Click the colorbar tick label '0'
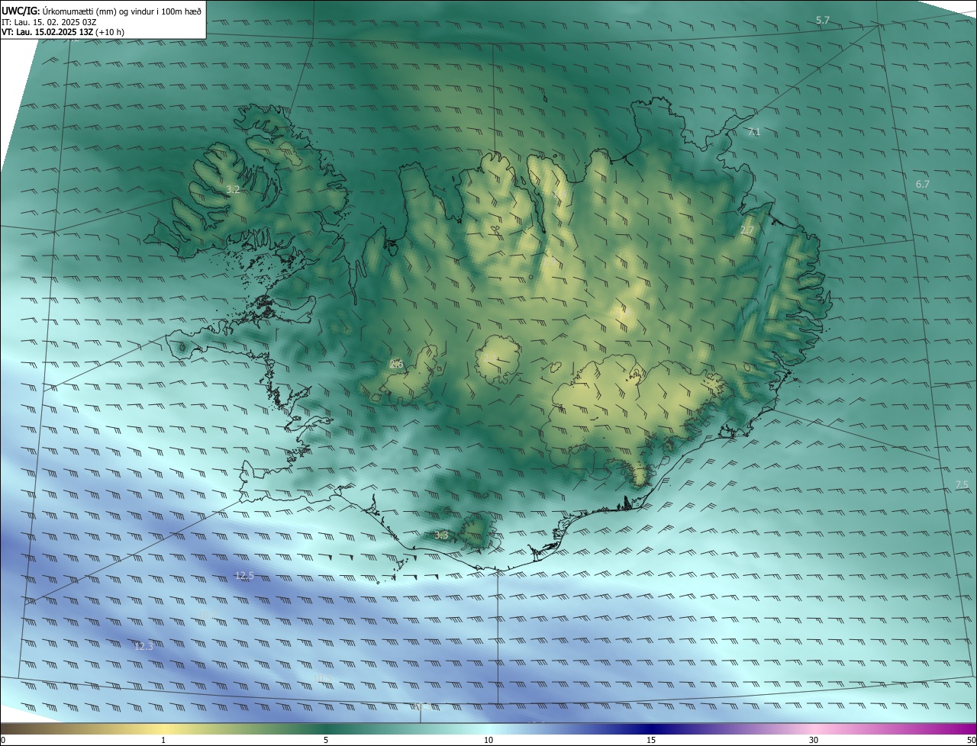977x746 pixels. [3, 740]
